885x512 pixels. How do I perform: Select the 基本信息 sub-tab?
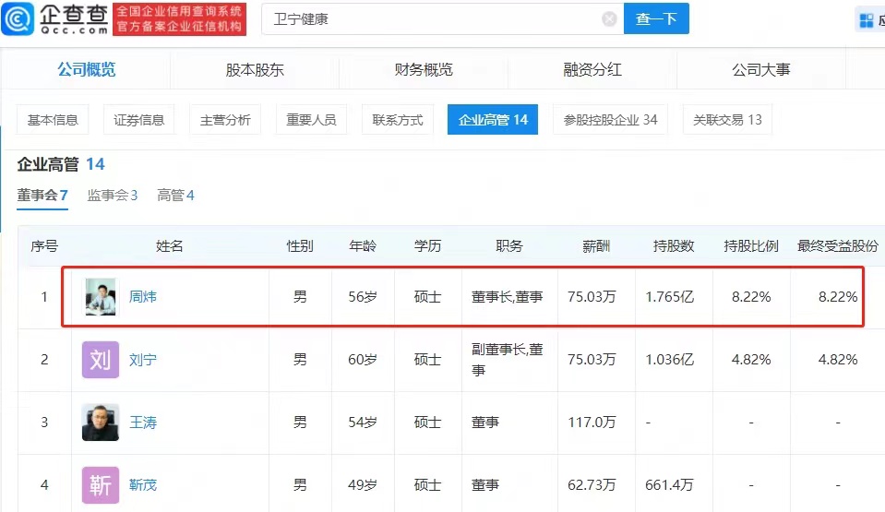[x=53, y=120]
